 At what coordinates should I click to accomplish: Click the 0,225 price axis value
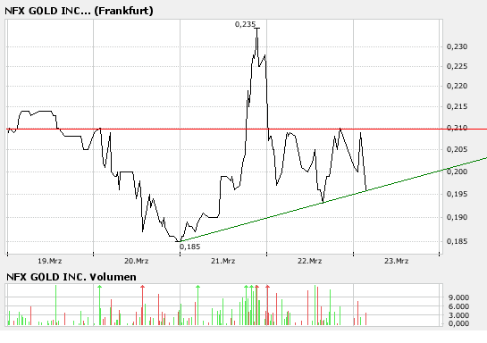[457, 66]
